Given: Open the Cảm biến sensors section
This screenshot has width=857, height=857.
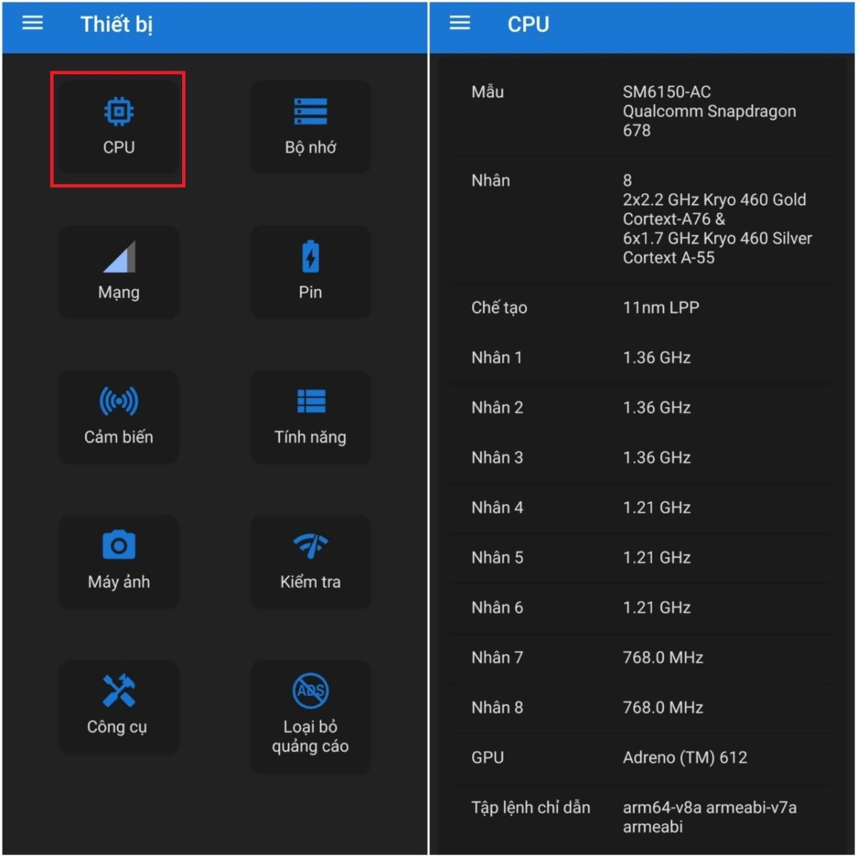Looking at the screenshot, I should (x=119, y=417).
